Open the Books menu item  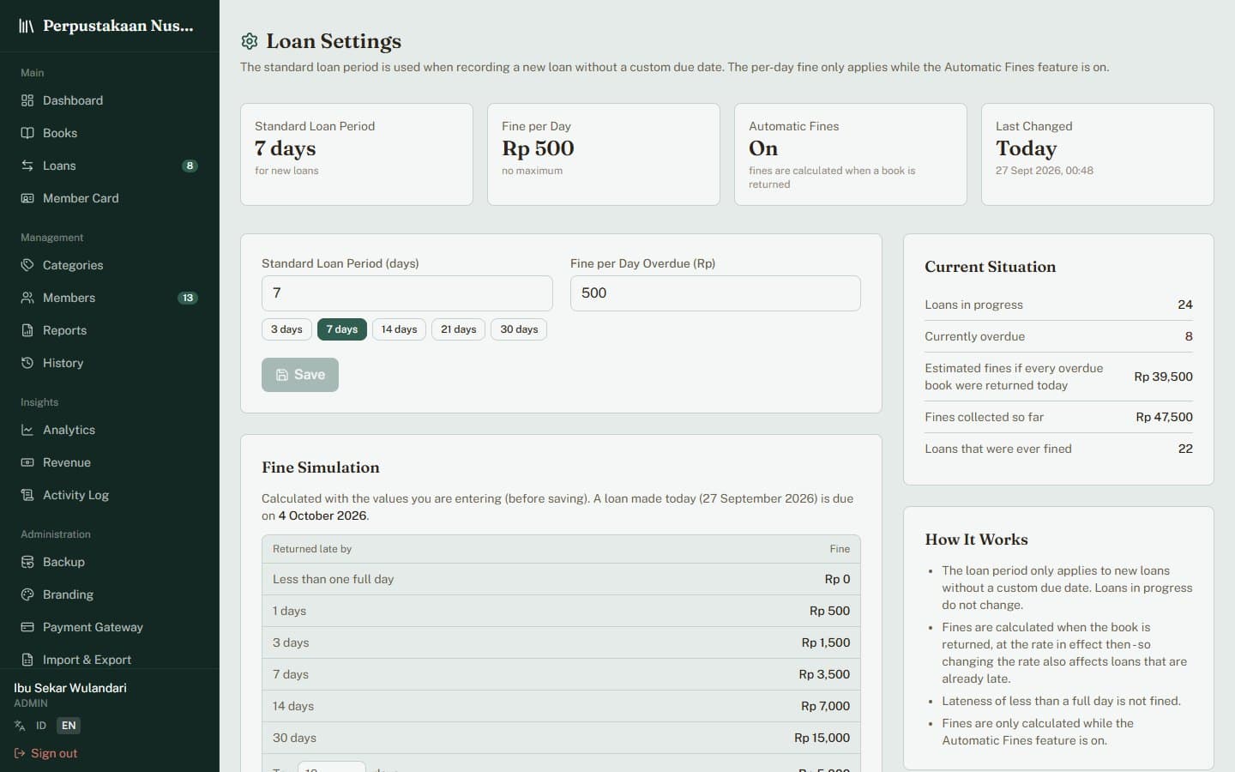pos(110,133)
